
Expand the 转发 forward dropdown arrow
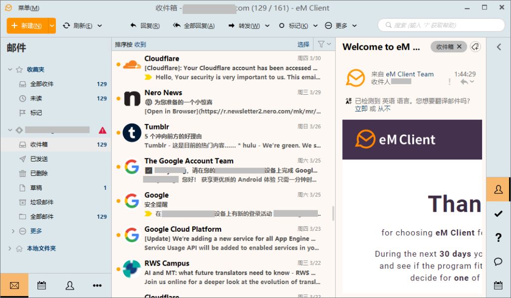coord(267,25)
